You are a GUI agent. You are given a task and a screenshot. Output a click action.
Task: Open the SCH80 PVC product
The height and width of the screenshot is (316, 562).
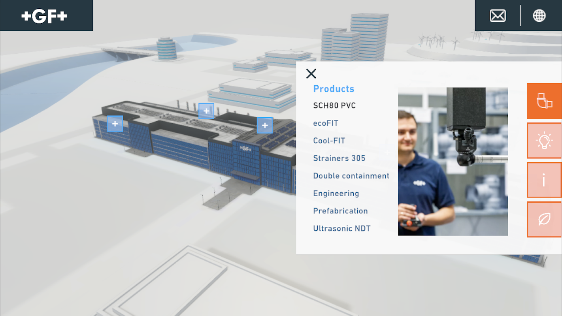click(x=334, y=105)
